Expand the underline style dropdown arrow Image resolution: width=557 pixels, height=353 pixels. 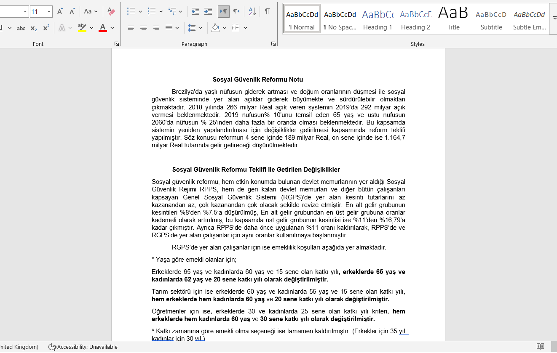[x=10, y=28]
